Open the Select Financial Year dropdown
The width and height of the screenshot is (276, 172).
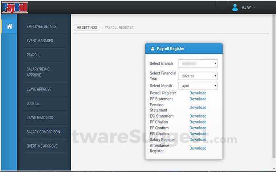[x=198, y=76]
